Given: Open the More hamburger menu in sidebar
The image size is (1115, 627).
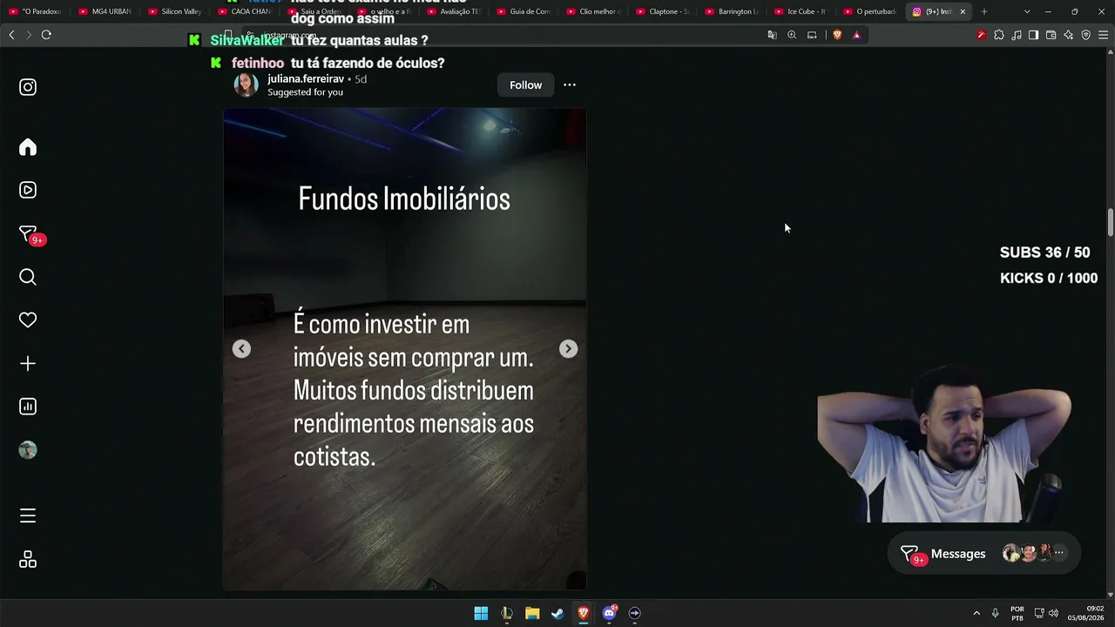Looking at the screenshot, I should coord(28,516).
